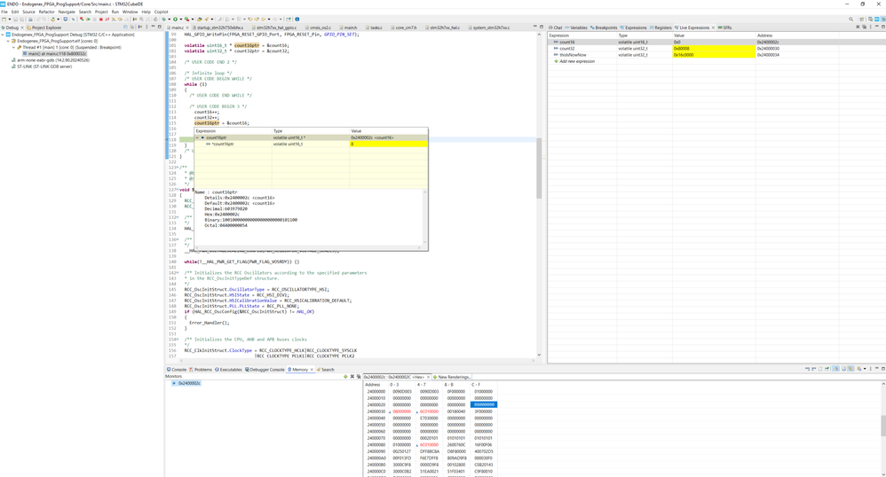886x477 pixels.
Task: Open the tasks.c editor tab
Action: (375, 27)
